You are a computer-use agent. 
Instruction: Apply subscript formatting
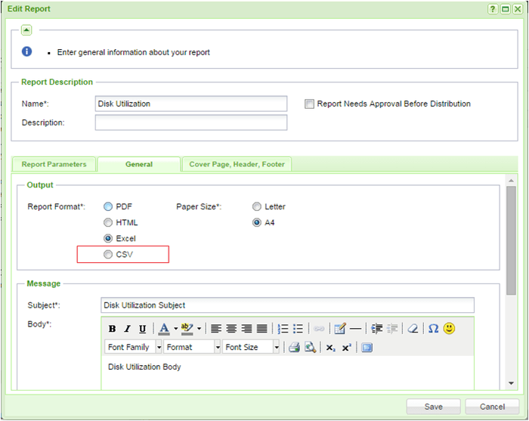(331, 348)
